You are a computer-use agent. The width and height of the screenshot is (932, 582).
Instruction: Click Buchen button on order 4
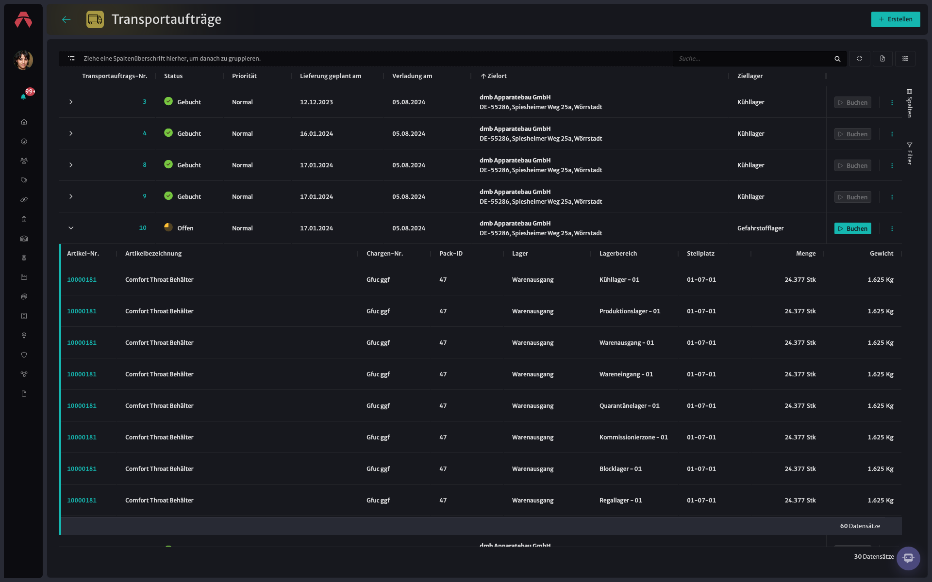[853, 134]
